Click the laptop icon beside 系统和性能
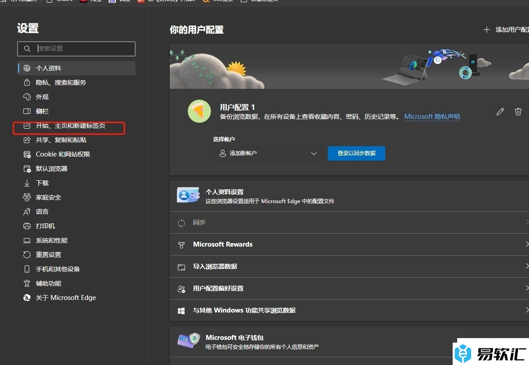 tap(27, 241)
